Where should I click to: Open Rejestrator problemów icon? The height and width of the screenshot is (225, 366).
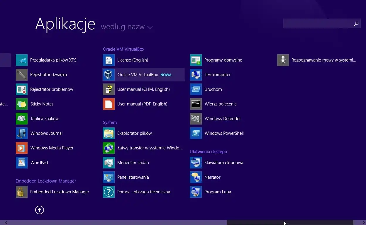tap(22, 89)
